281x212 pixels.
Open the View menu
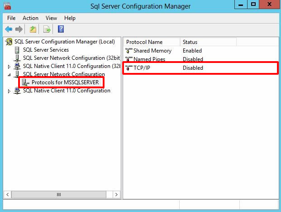tap(51, 18)
